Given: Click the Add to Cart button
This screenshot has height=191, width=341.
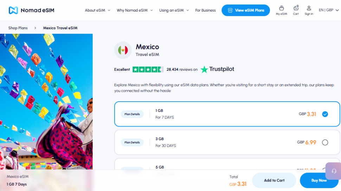Looking at the screenshot, I should coord(274,180).
